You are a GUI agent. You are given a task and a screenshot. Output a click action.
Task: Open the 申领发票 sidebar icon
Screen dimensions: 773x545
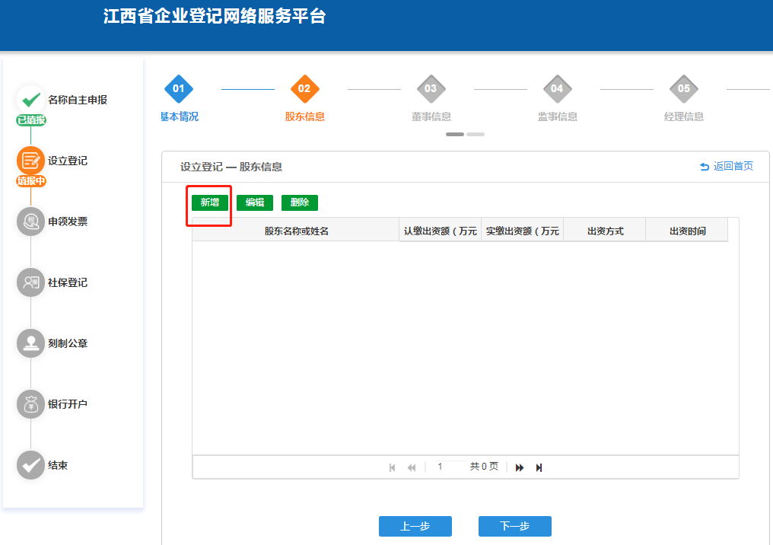[31, 222]
